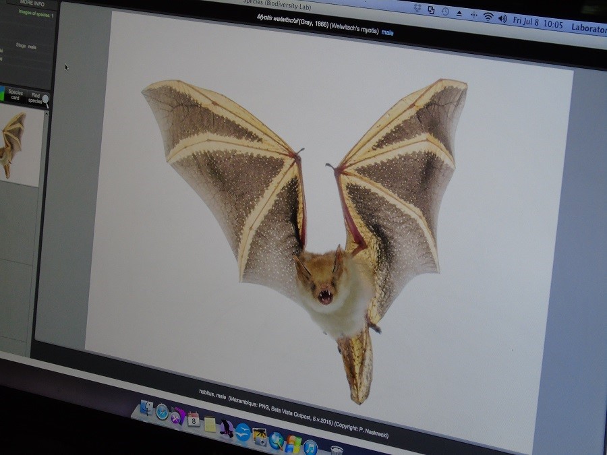
Task: Click the 'Images of species: 1' text
Action: 36,14
